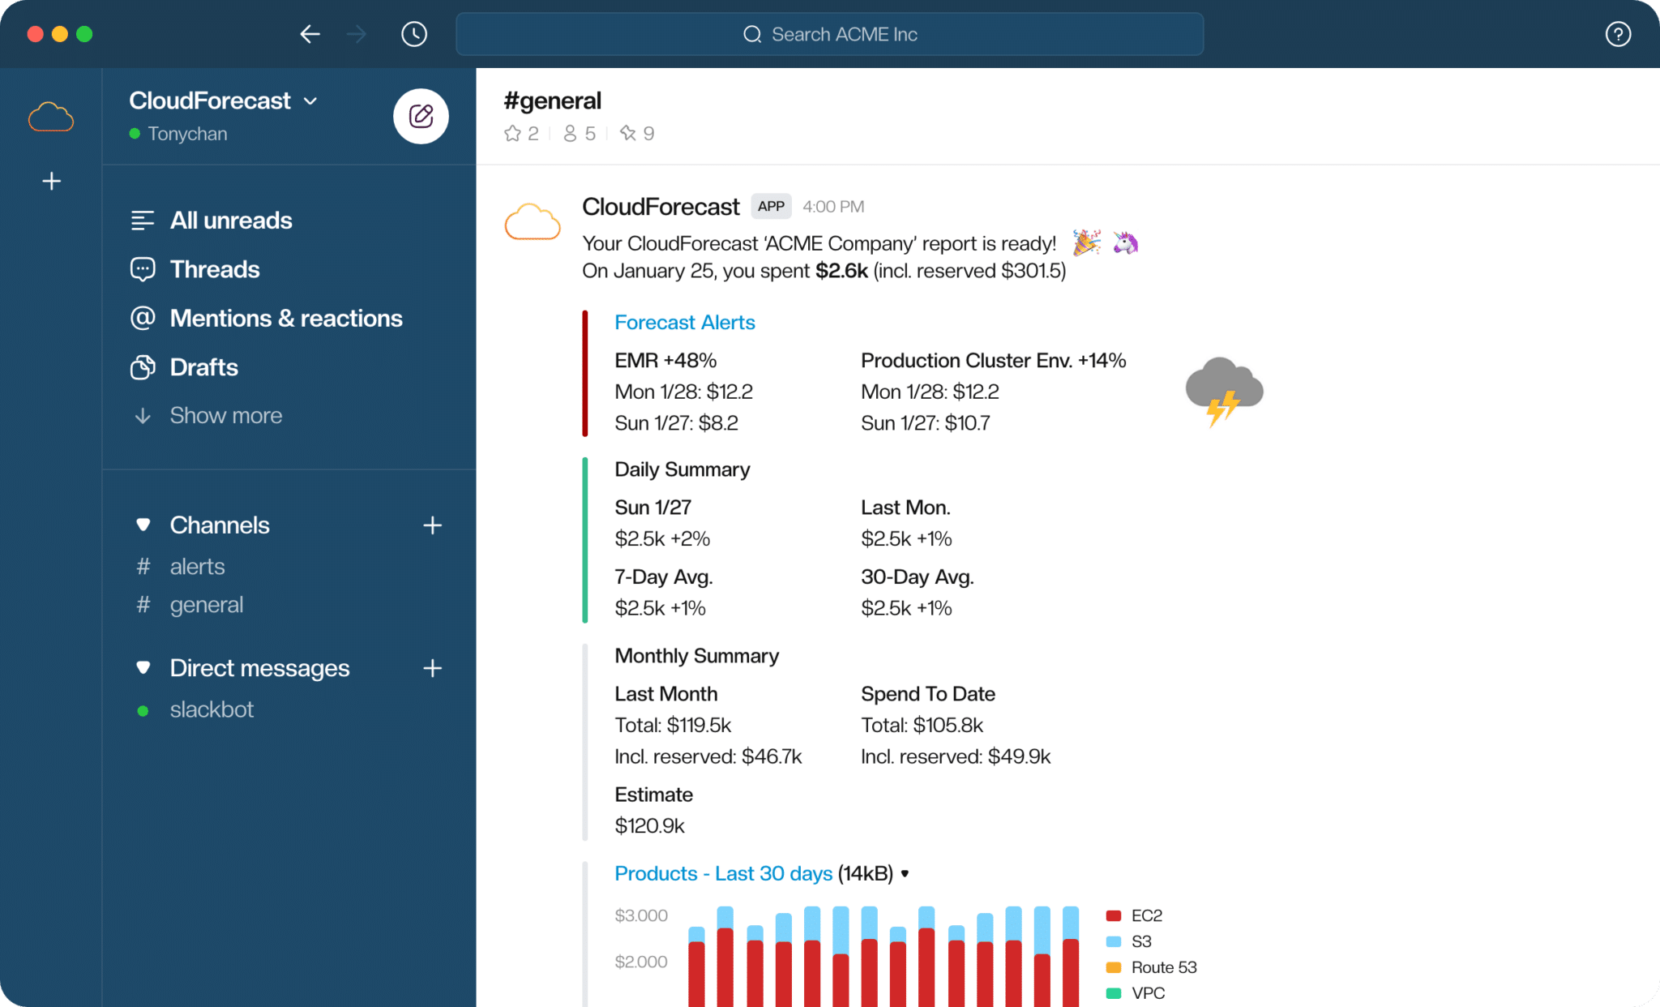Open the Threads panel
This screenshot has height=1007, width=1660.
click(x=214, y=268)
